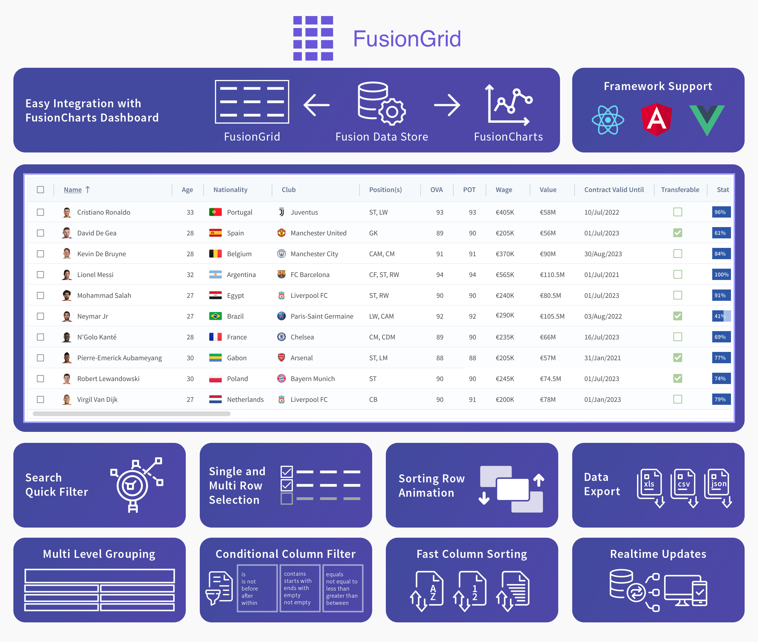This screenshot has height=642, width=758.
Task: Select the Lionel Messi row checkbox
Action: (x=40, y=274)
